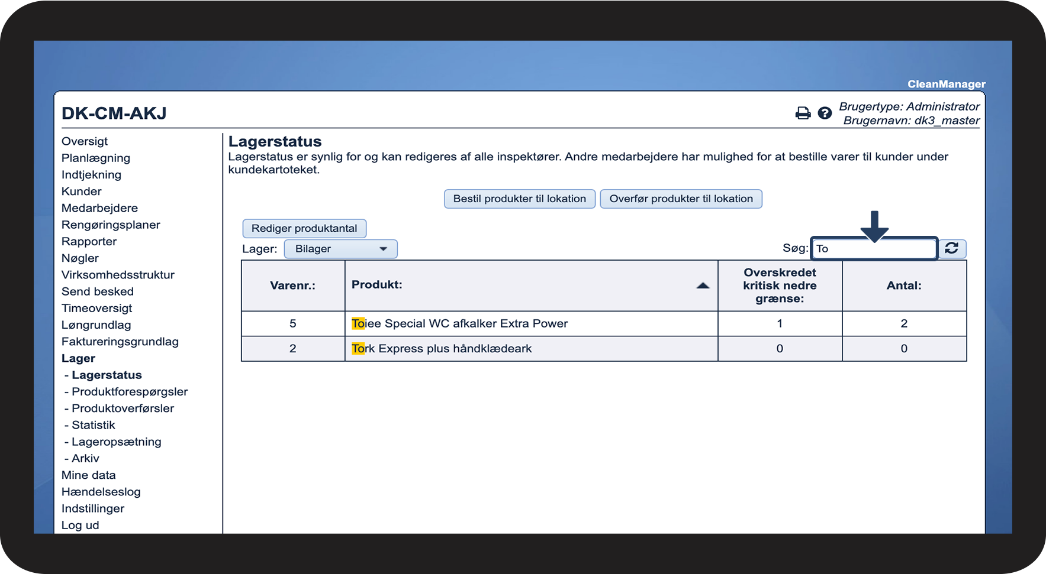
Task: Select Statistik under Lager
Action: point(94,425)
